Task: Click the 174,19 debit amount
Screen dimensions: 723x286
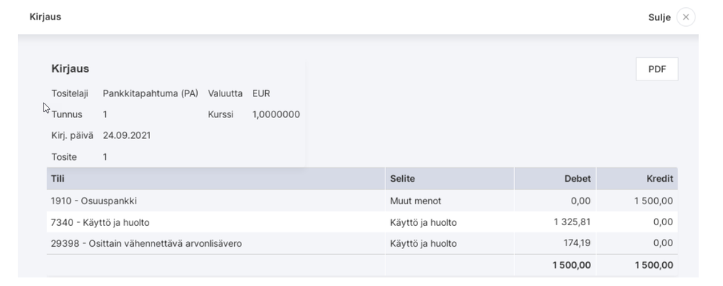Action: (577, 243)
